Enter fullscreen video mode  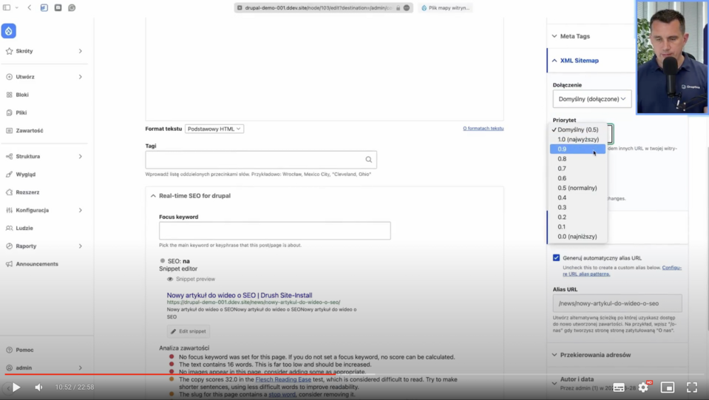coord(692,387)
